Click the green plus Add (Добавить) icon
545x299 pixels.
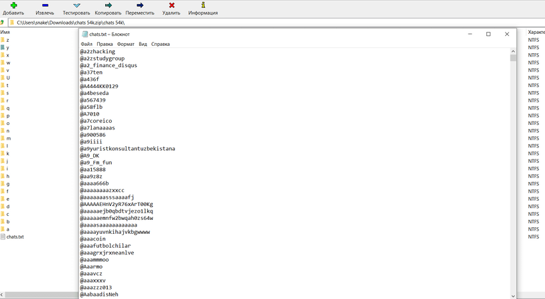pos(13,5)
